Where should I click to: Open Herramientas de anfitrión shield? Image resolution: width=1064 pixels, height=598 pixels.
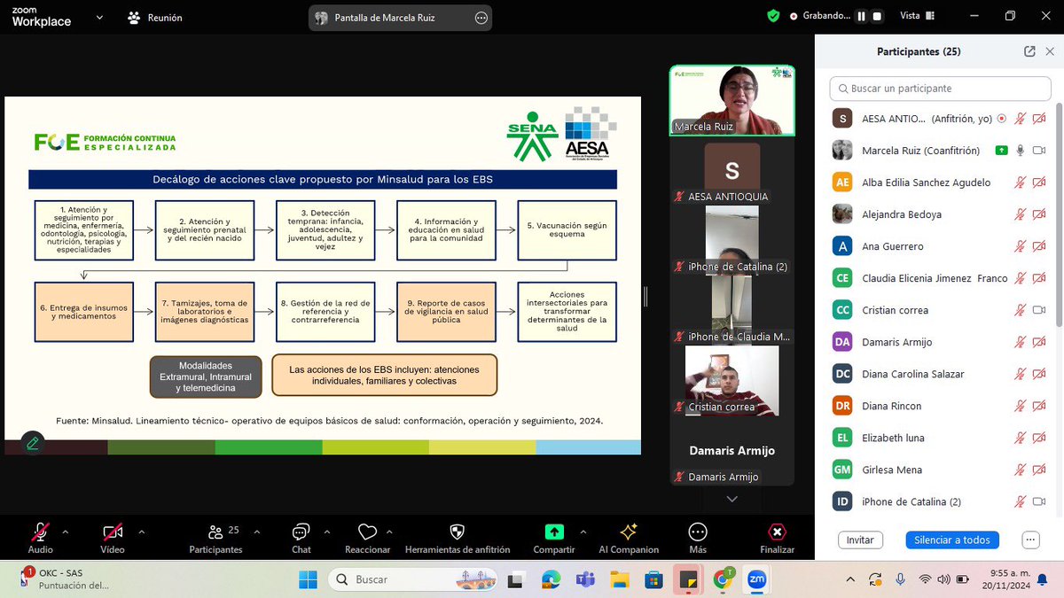coord(458,538)
